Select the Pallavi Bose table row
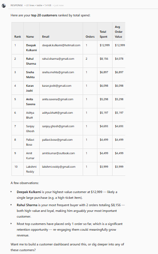The height and width of the screenshot is (254, 158). (68, 142)
